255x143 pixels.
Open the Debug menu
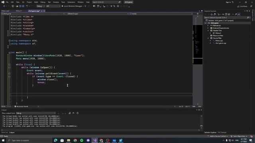pyautogui.click(x=43, y=2)
